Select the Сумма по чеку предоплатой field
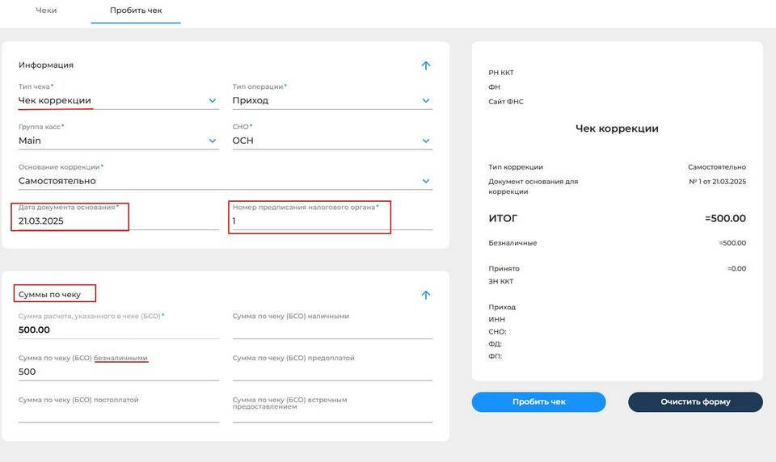The height and width of the screenshot is (462, 776). point(331,372)
